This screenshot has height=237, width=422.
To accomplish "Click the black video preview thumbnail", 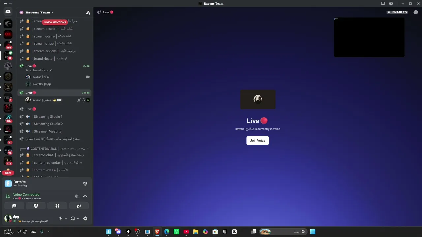I will (369, 37).
